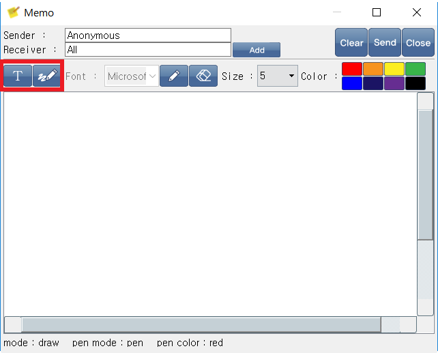The width and height of the screenshot is (438, 353).
Task: Switch to text mode with T button
Action: click(x=18, y=76)
